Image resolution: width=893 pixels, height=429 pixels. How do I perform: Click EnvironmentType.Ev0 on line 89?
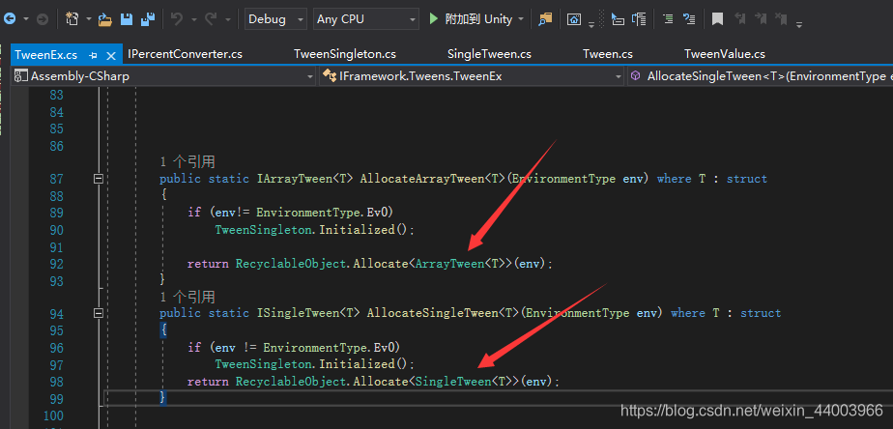pos(322,213)
